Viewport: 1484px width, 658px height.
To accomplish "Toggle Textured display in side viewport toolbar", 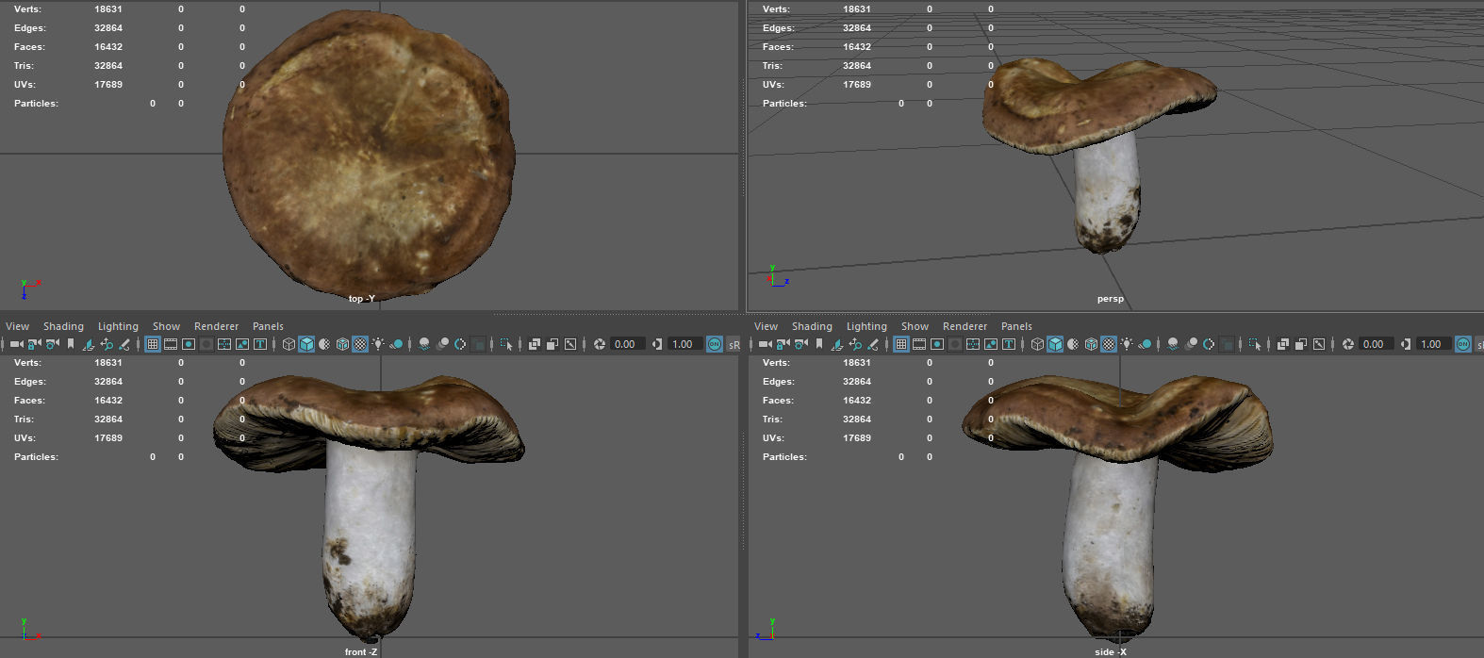I will pos(1110,344).
